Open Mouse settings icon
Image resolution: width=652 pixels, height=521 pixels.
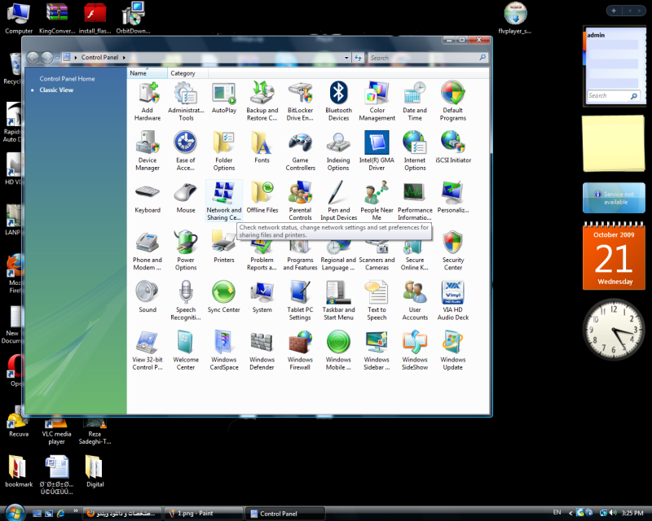186,197
